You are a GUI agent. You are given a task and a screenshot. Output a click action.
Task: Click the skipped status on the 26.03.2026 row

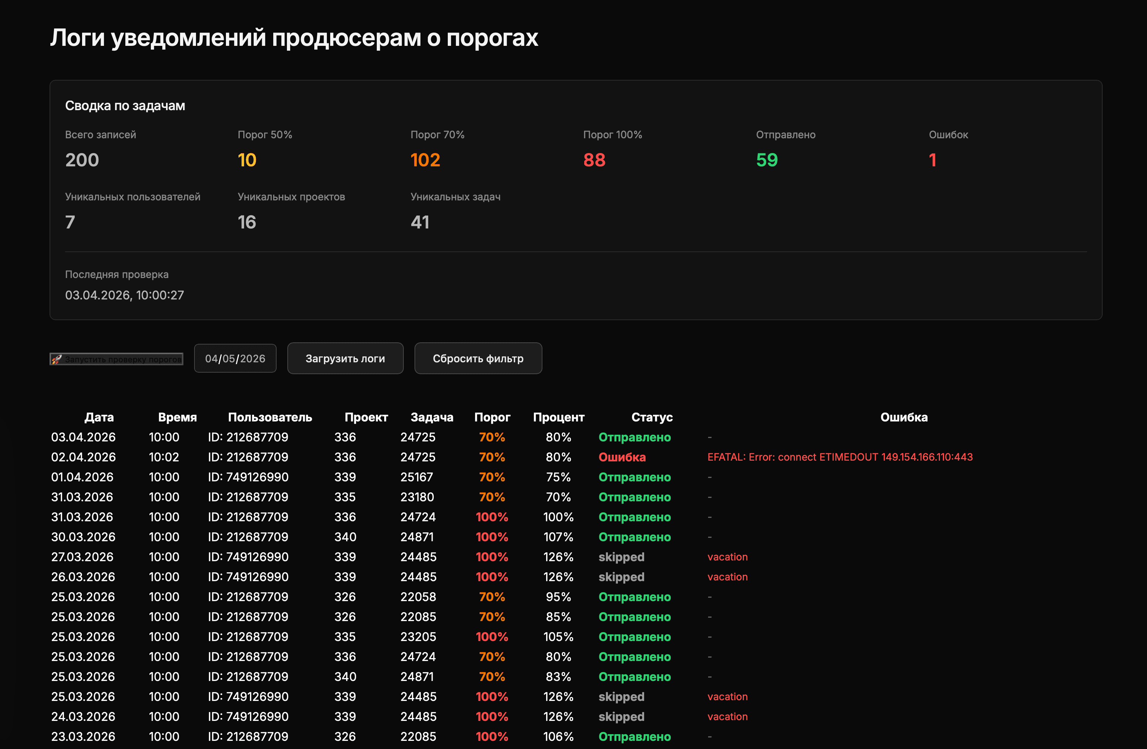[621, 576]
